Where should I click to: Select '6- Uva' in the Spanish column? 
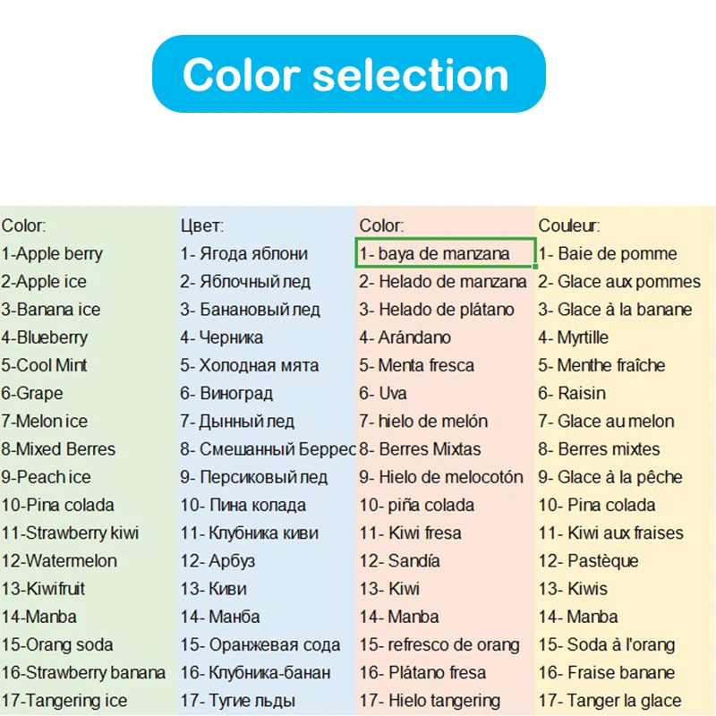tap(383, 393)
